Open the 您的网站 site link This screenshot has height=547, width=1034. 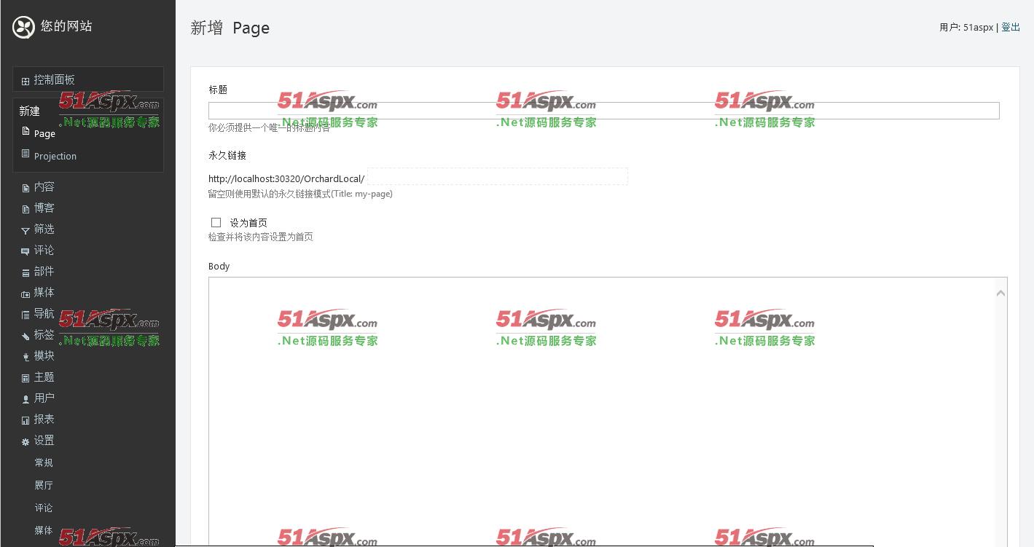(x=66, y=26)
